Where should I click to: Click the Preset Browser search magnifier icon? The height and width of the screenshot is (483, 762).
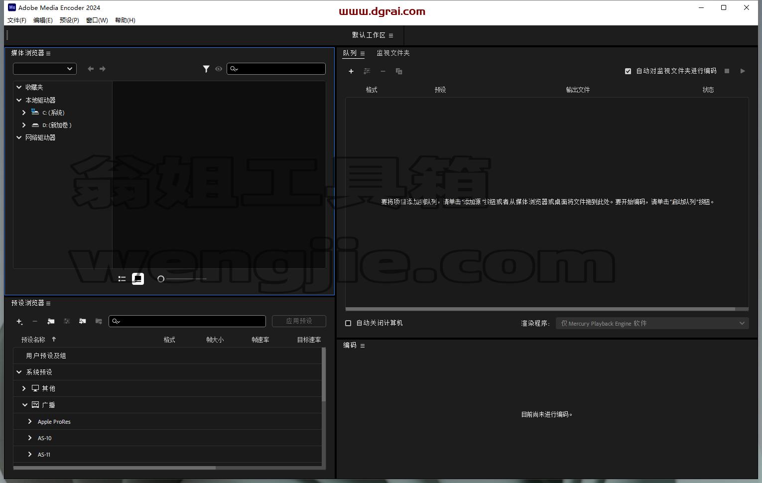(116, 321)
